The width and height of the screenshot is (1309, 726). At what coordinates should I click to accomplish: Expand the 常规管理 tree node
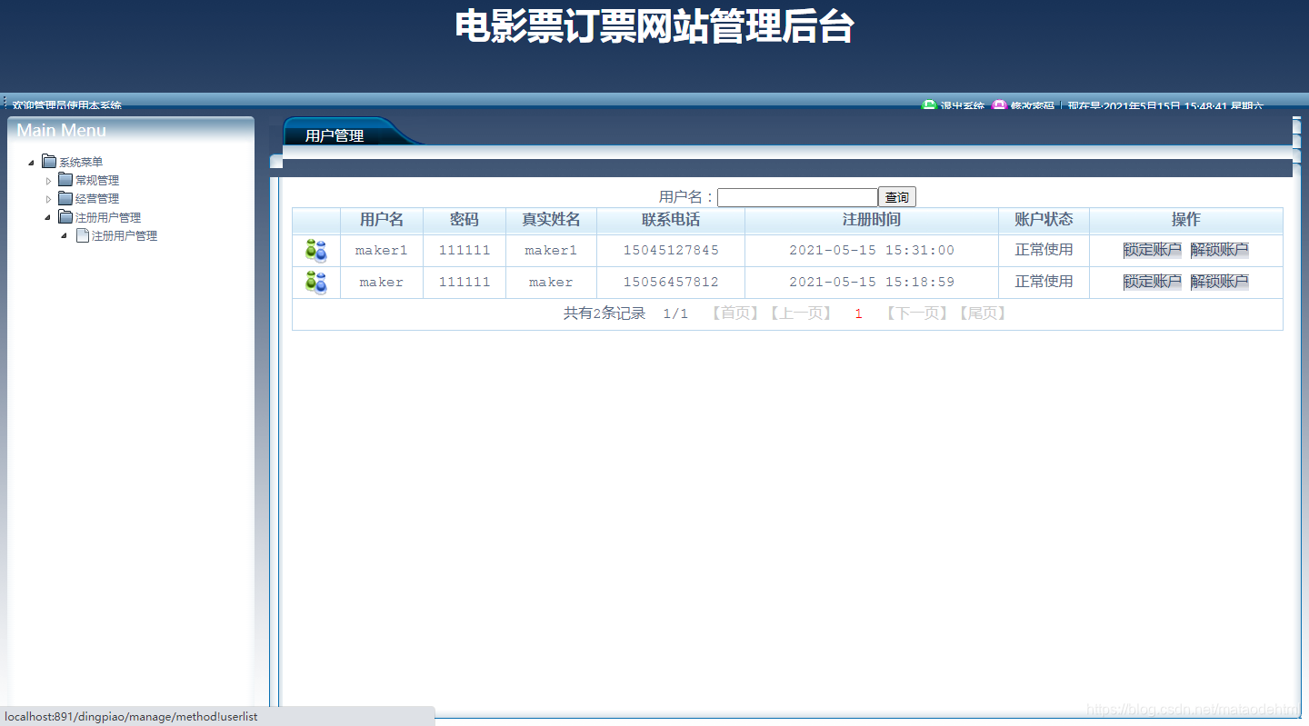click(48, 181)
